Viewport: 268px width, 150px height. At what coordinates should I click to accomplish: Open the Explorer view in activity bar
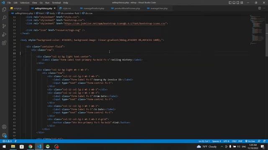(4, 9)
